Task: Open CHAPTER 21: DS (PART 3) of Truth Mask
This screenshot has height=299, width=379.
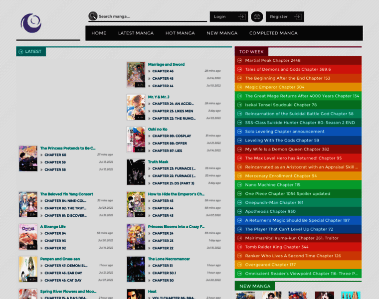Action: (174, 183)
